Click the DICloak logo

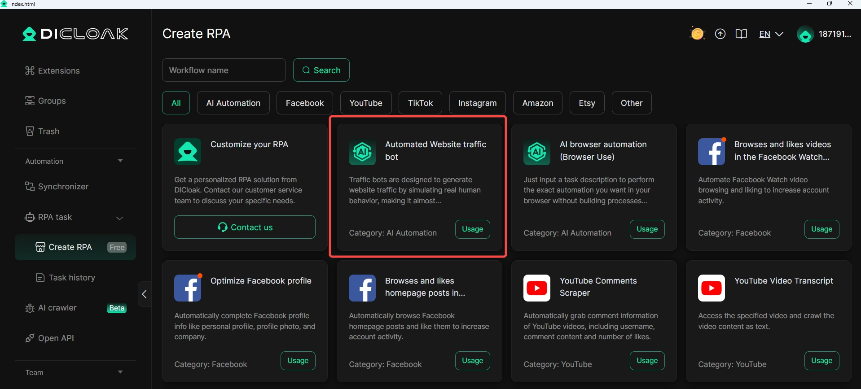coord(75,34)
